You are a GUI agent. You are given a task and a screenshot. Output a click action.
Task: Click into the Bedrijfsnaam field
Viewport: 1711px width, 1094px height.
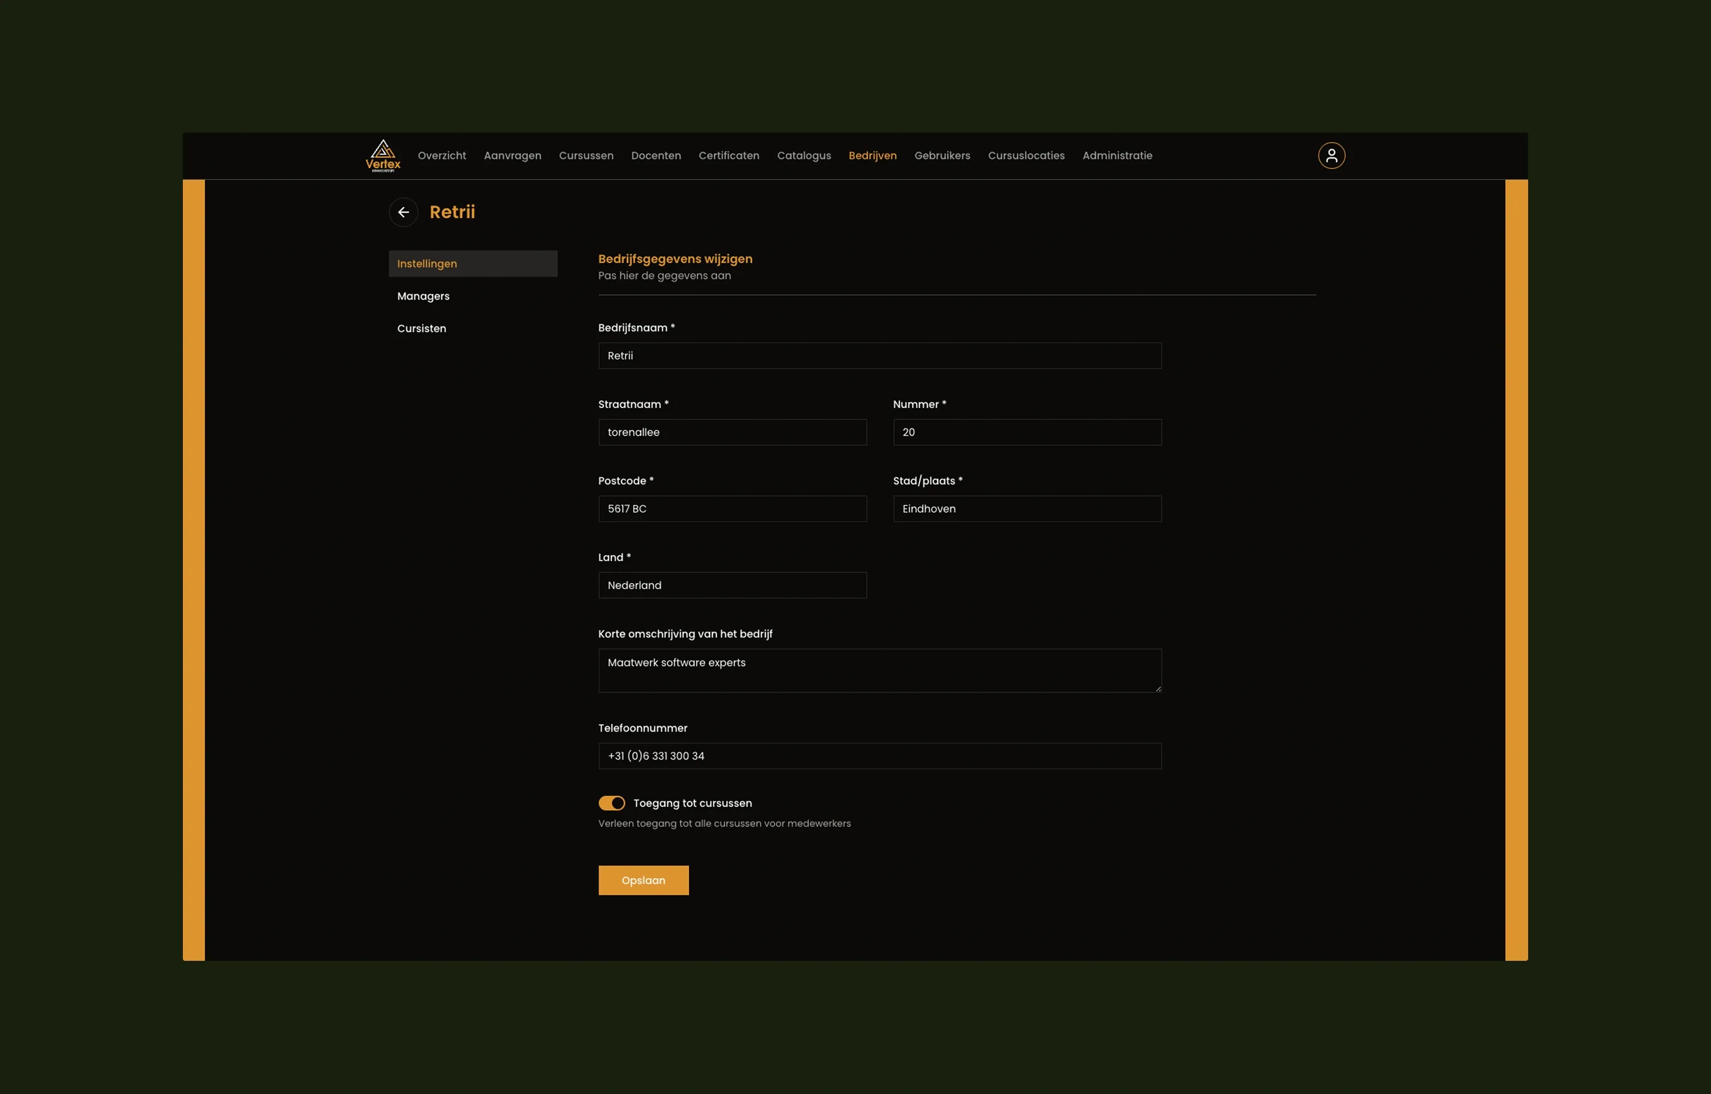[x=879, y=356]
